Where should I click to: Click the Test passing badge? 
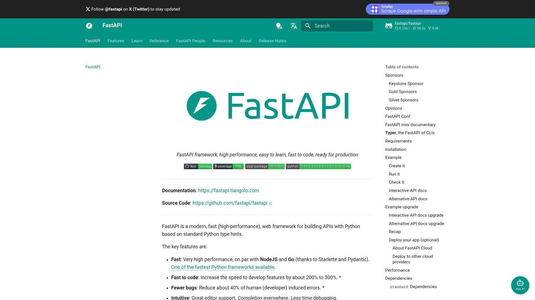pyautogui.click(x=198, y=166)
